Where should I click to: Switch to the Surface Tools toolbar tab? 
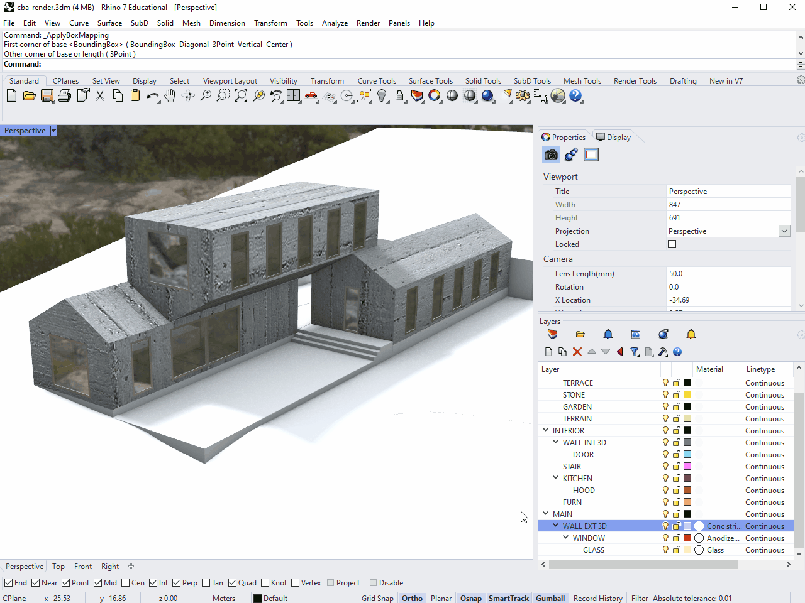point(430,81)
